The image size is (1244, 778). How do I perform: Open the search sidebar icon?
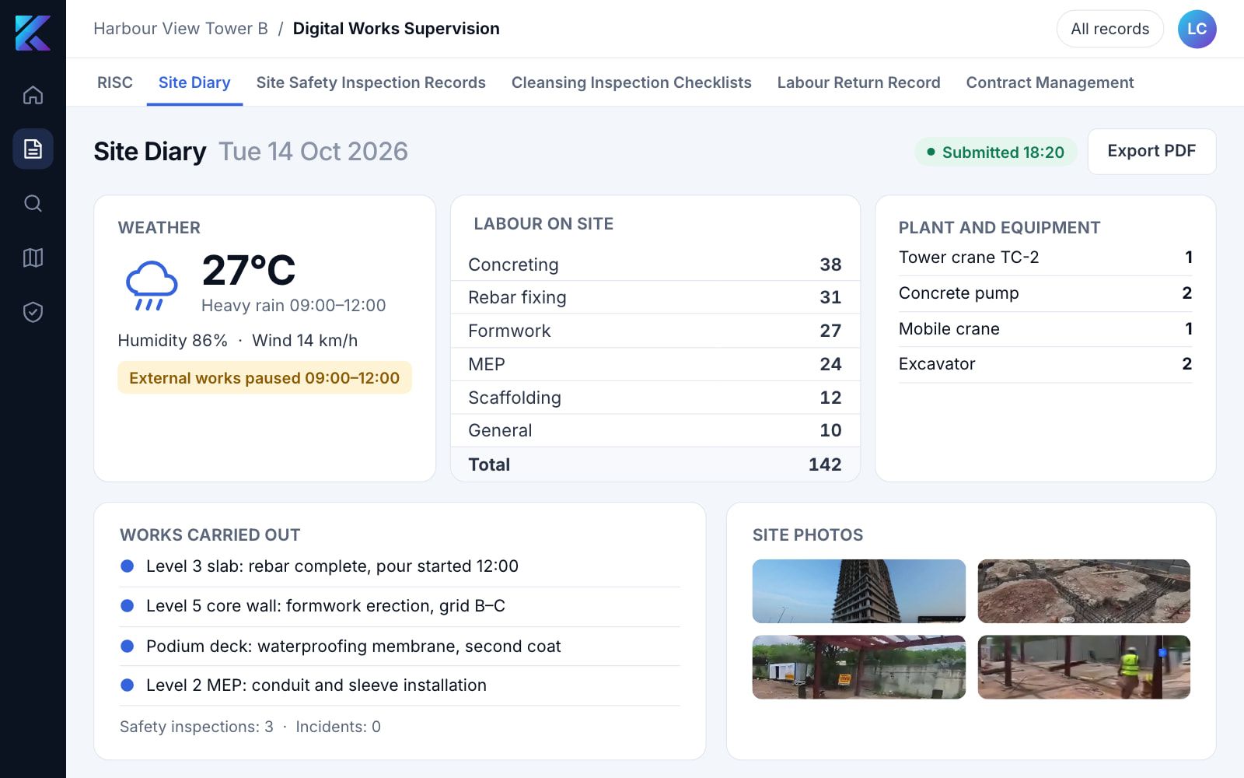(x=33, y=203)
